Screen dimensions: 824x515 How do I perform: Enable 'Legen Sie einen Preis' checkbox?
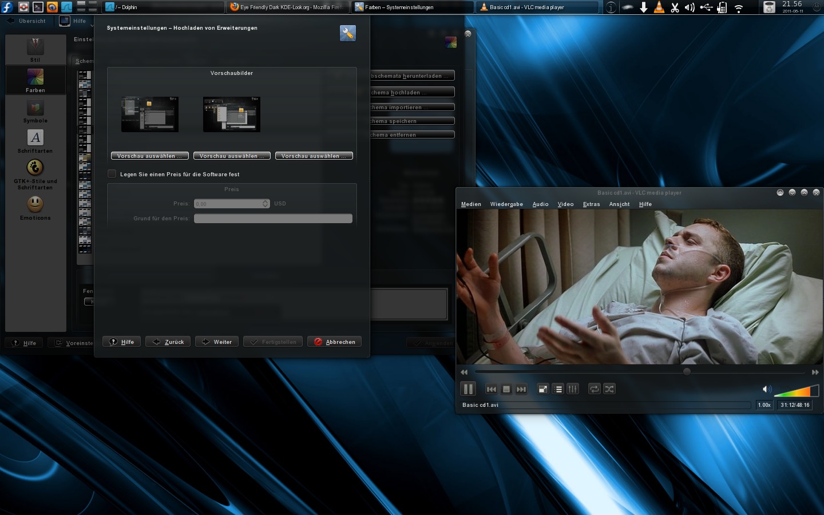112,174
